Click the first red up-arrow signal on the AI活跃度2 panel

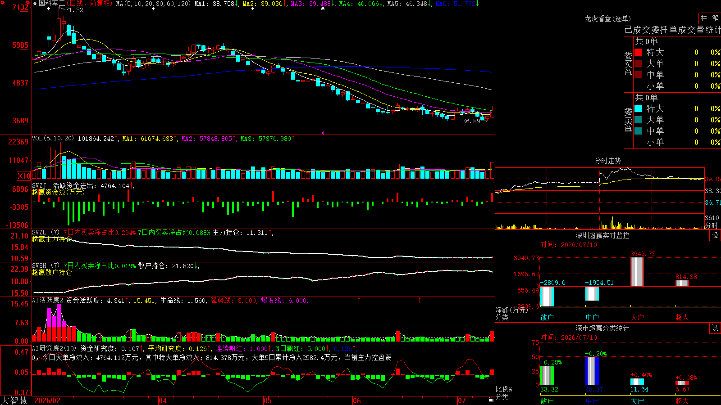click(359, 300)
